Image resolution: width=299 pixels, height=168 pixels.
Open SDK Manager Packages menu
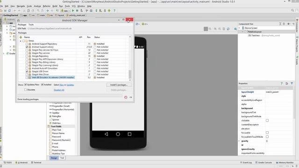[22, 25]
